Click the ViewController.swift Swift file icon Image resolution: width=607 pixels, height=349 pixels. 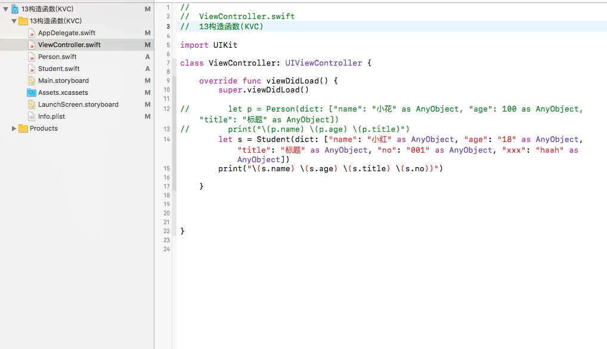click(x=32, y=45)
